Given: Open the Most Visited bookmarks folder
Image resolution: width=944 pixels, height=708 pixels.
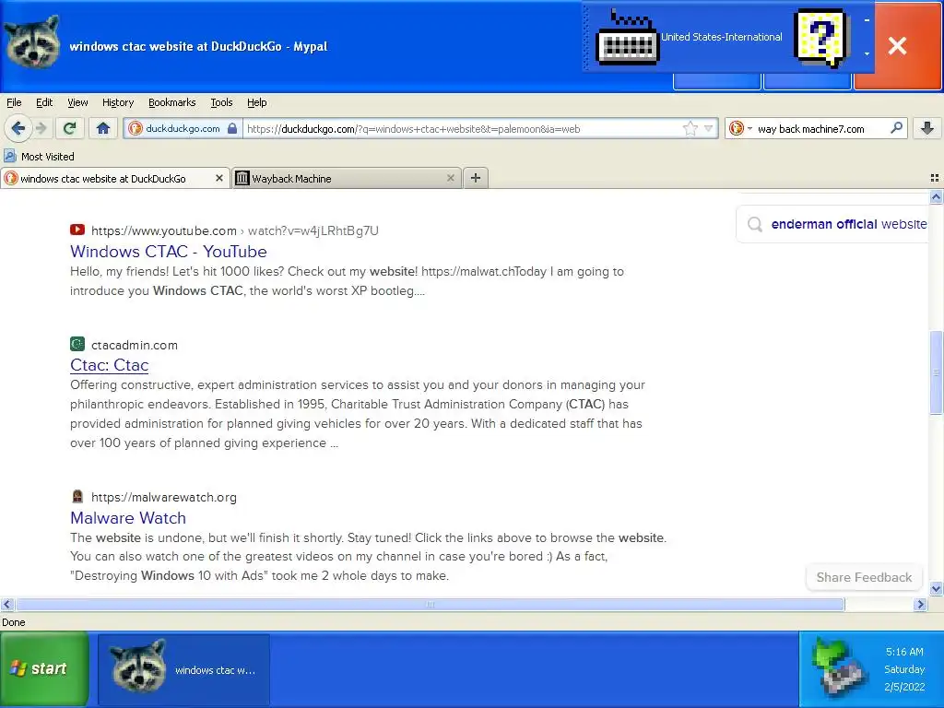Looking at the screenshot, I should point(39,157).
